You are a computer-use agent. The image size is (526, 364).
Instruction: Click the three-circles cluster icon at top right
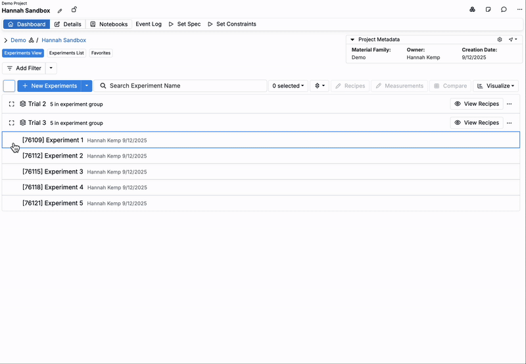point(472,10)
